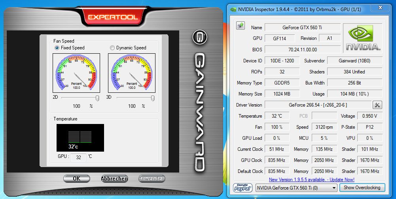Click the Default Clock field 835 MHz
The height and width of the screenshot is (199, 396).
tap(277, 171)
